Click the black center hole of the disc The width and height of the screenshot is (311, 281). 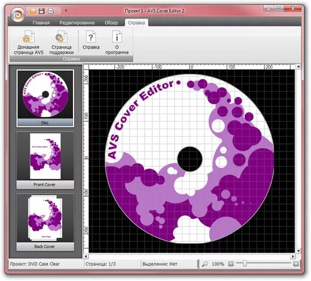pyautogui.click(x=190, y=159)
